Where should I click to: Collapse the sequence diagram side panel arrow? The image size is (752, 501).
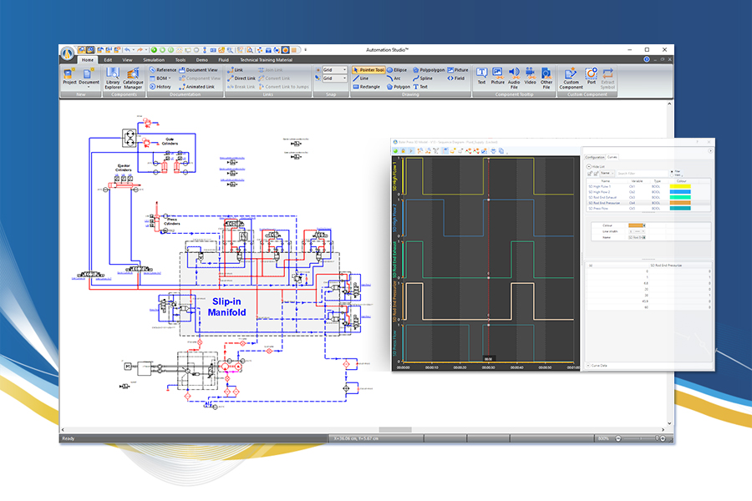point(710,150)
